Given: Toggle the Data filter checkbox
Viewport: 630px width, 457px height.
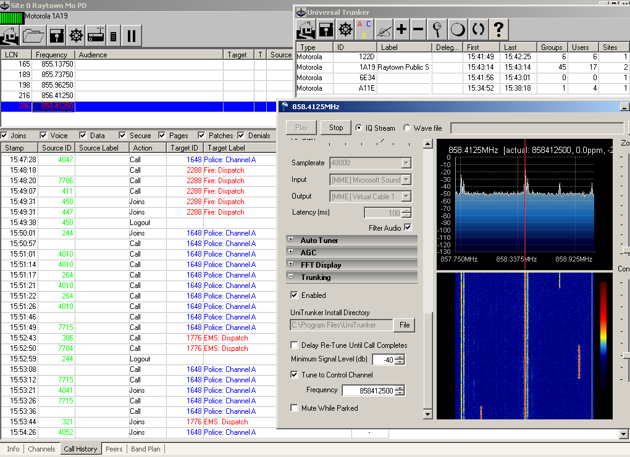Looking at the screenshot, I should click(83, 135).
